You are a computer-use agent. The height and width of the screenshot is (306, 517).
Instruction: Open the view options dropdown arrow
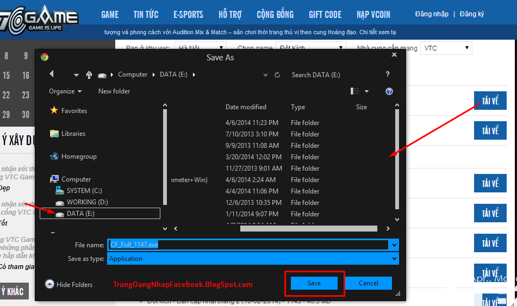[366, 91]
